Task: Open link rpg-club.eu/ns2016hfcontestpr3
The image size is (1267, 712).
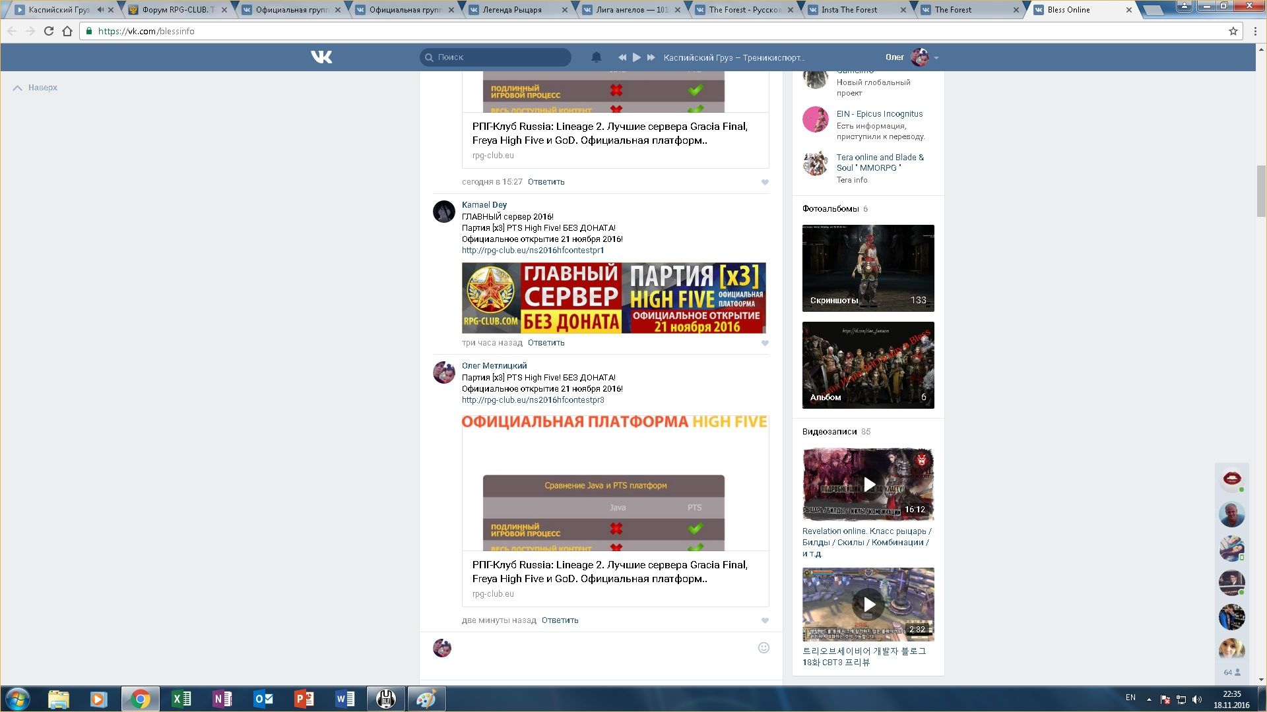Action: click(533, 400)
